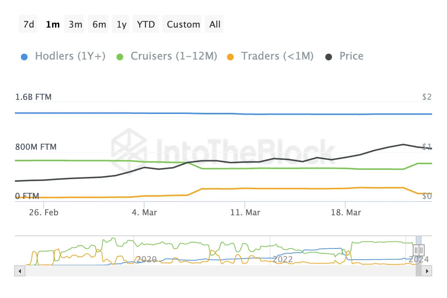
Task: Toggle Hodlers (1Y+) series visibility
Action: (70, 56)
